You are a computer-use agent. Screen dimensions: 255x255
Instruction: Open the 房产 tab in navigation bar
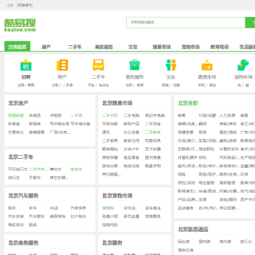[x=46, y=47]
